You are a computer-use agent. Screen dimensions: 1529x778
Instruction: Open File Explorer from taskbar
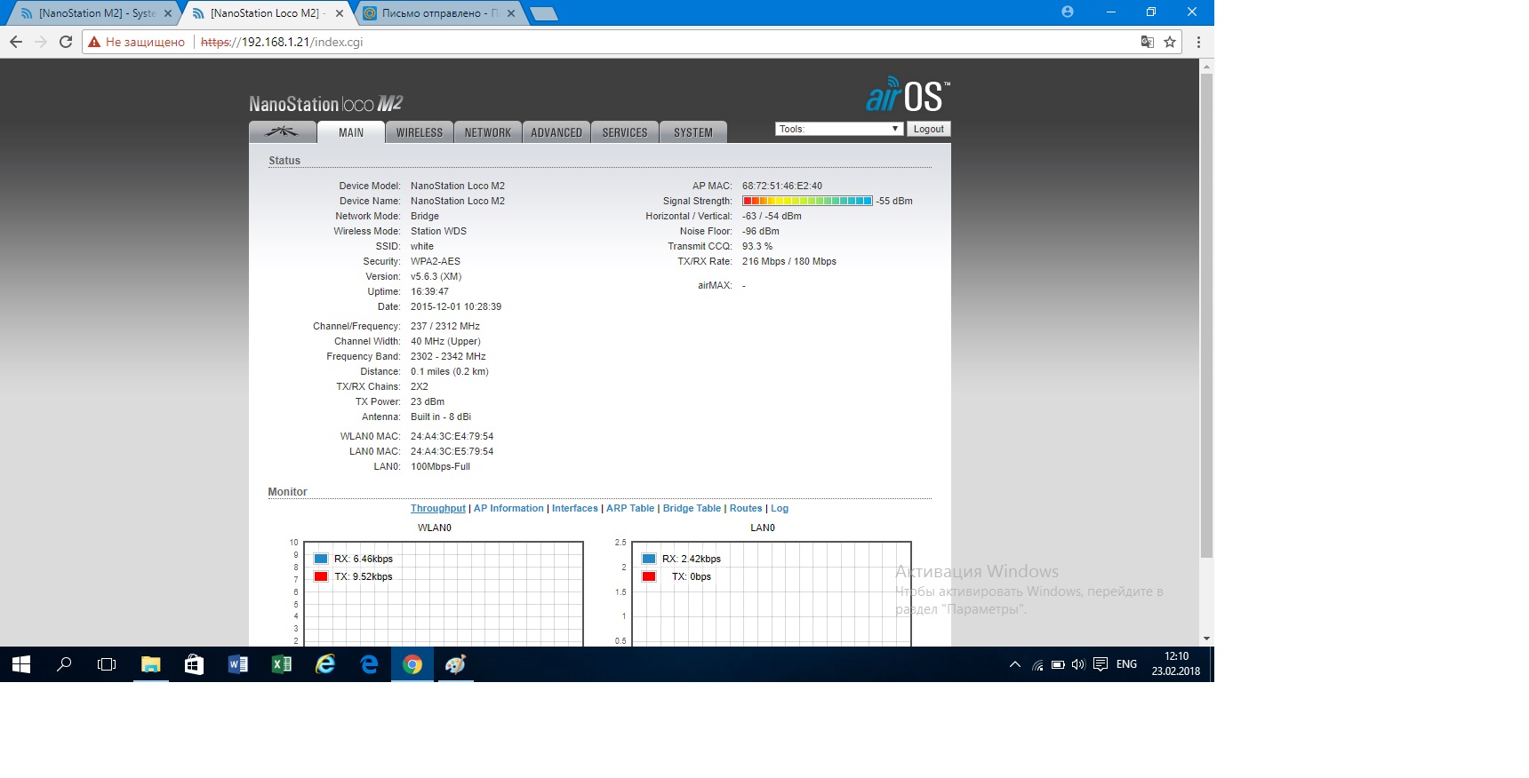coord(150,664)
